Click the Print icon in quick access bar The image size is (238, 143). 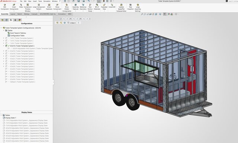coord(84,1)
